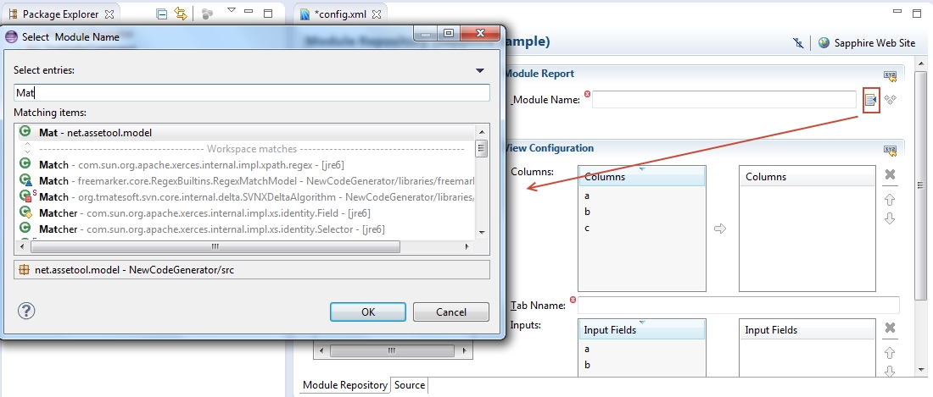Image resolution: width=933 pixels, height=397 pixels.
Task: Maximize the Select Module Name dialog
Action: 449,35
